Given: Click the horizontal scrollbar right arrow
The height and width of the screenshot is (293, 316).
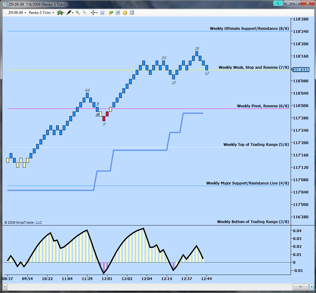Looking at the screenshot, I should coord(312,287).
